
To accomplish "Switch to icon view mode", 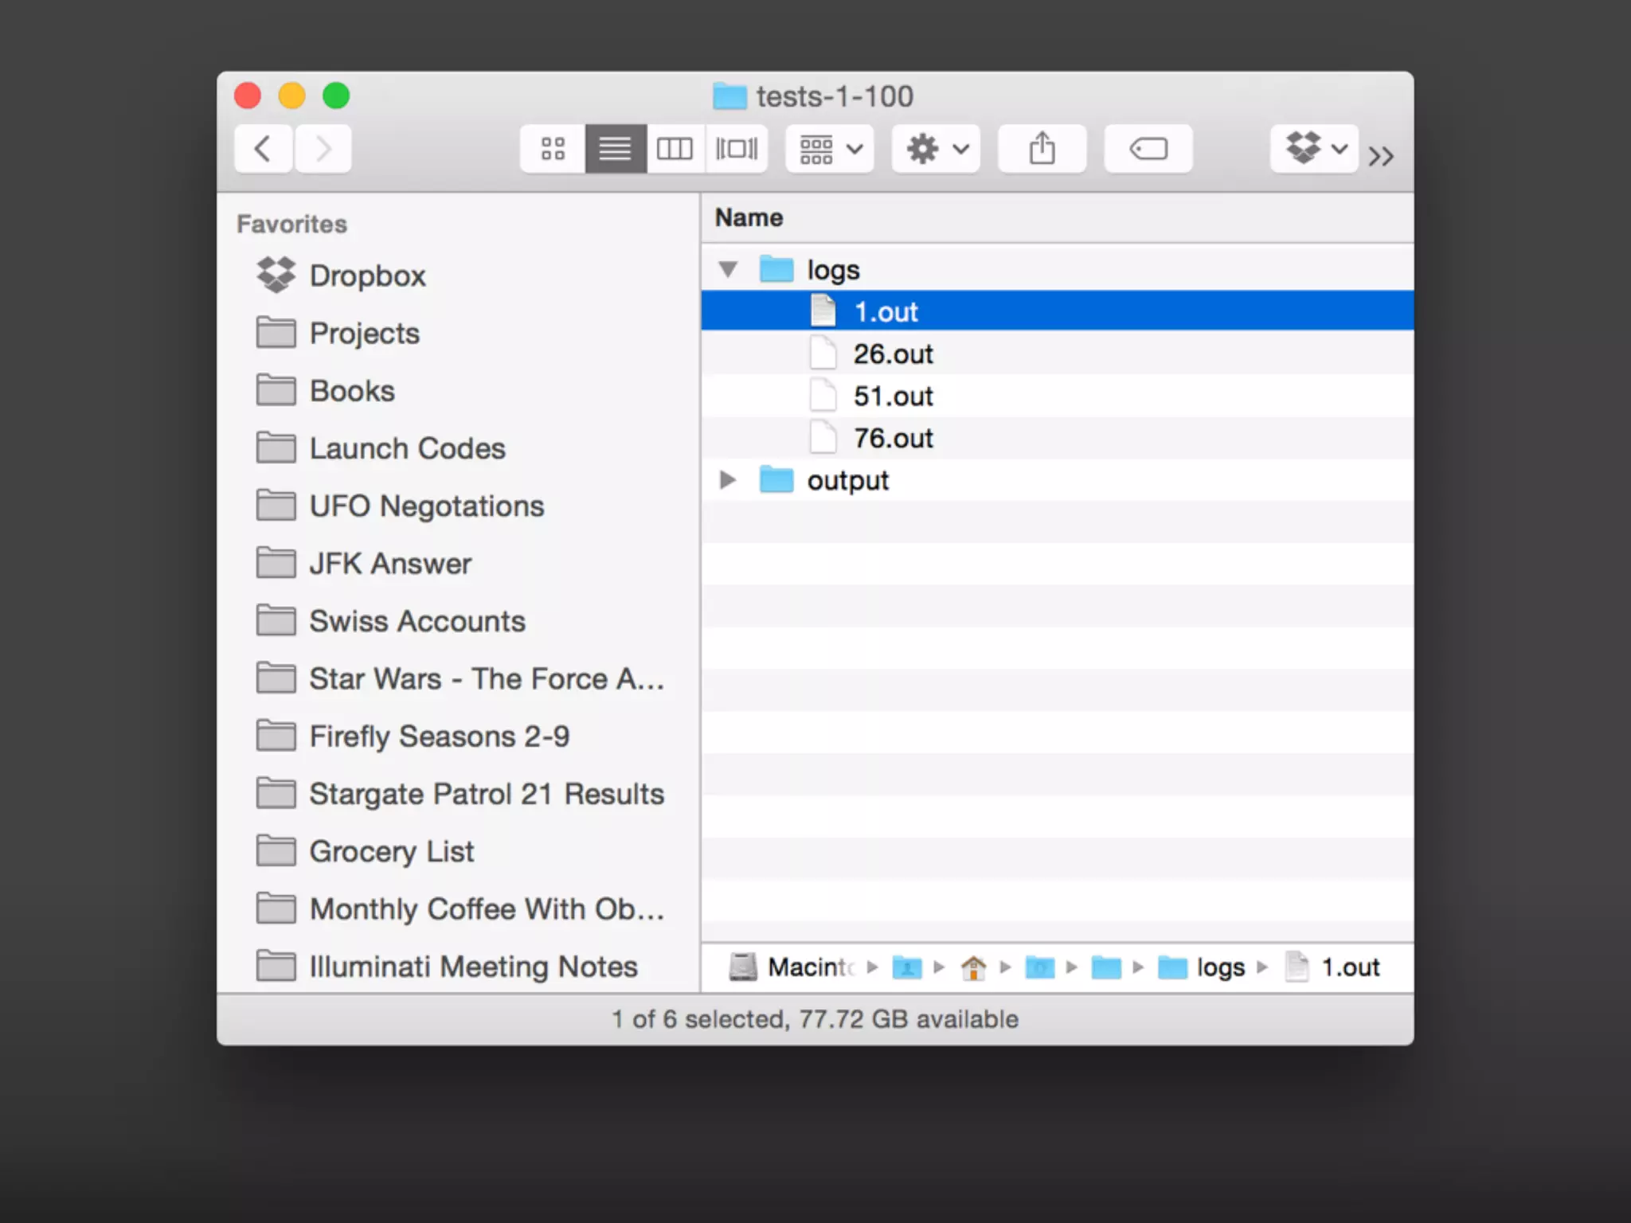I will tap(552, 149).
